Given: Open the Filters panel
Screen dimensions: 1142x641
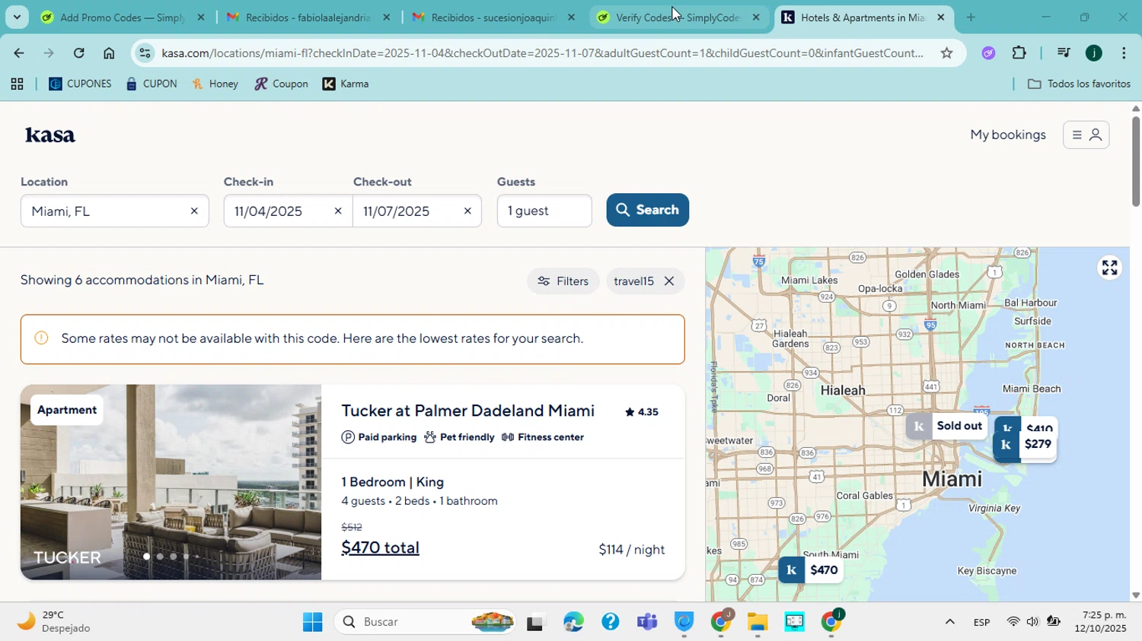Looking at the screenshot, I should (x=563, y=281).
